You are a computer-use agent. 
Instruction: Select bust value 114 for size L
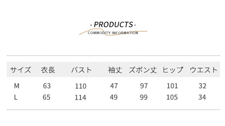click(80, 98)
